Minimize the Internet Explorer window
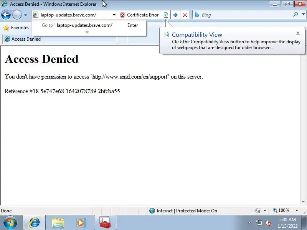The height and width of the screenshot is (230, 307). pos(275,4)
